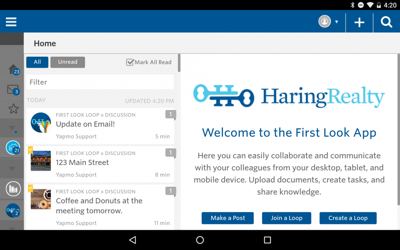400x250 pixels.
Task: Check Mark All Read checkbox
Action: click(130, 62)
